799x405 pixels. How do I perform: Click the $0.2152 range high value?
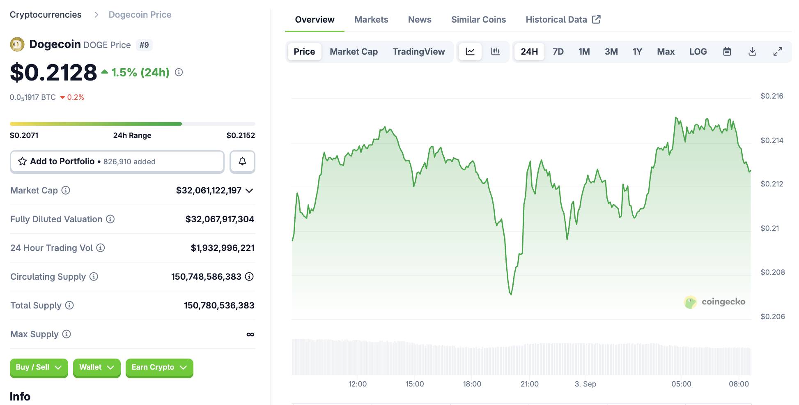tap(241, 135)
